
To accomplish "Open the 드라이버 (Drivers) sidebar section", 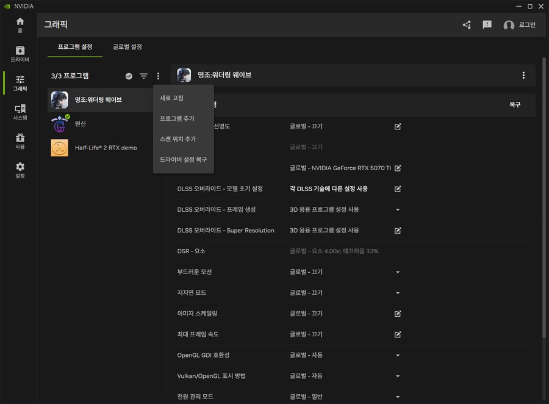I will pyautogui.click(x=20, y=54).
